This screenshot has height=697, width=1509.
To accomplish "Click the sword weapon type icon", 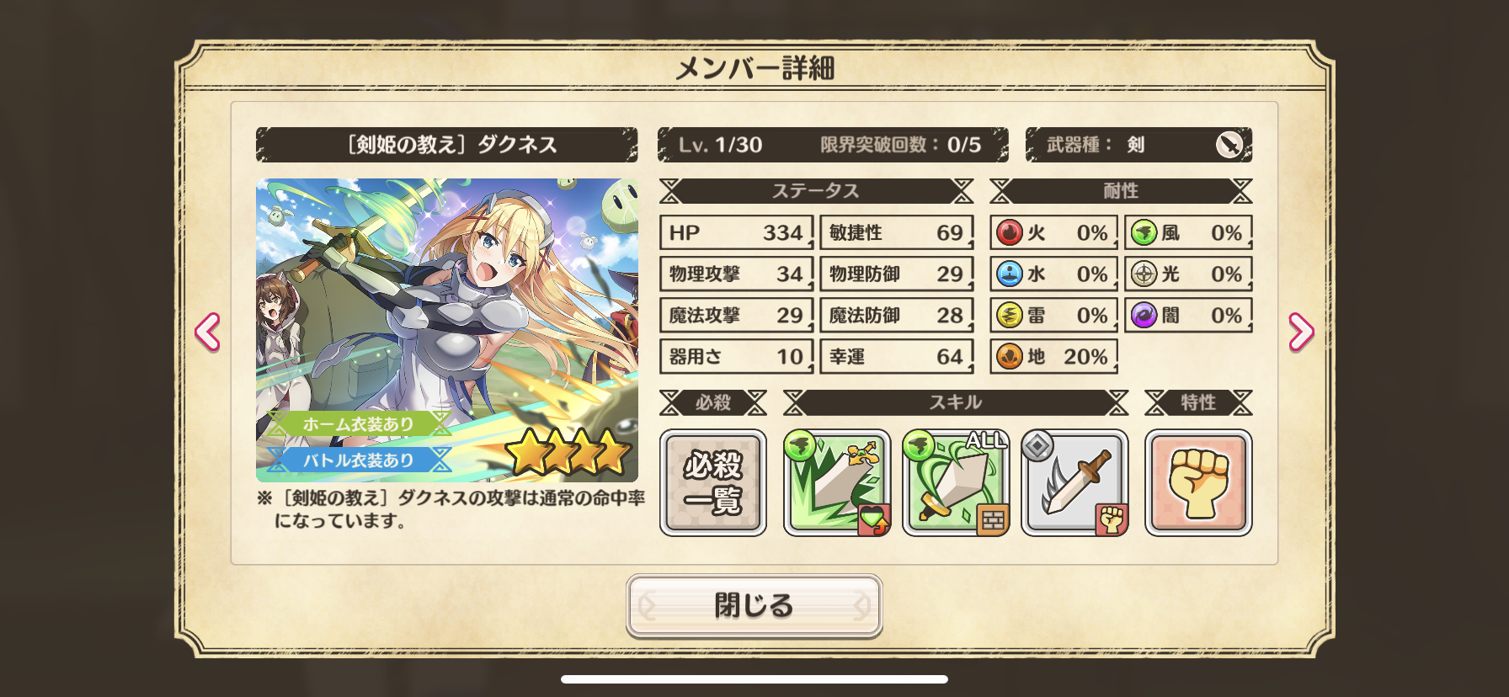I will pyautogui.click(x=1230, y=145).
